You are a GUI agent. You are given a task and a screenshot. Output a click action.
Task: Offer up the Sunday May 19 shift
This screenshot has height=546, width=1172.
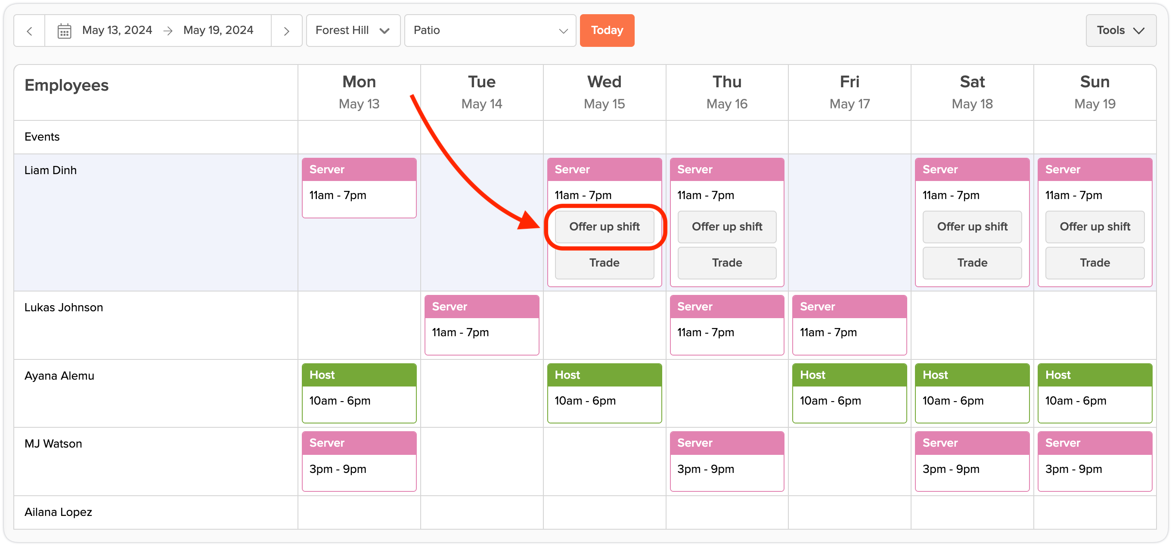click(x=1094, y=226)
